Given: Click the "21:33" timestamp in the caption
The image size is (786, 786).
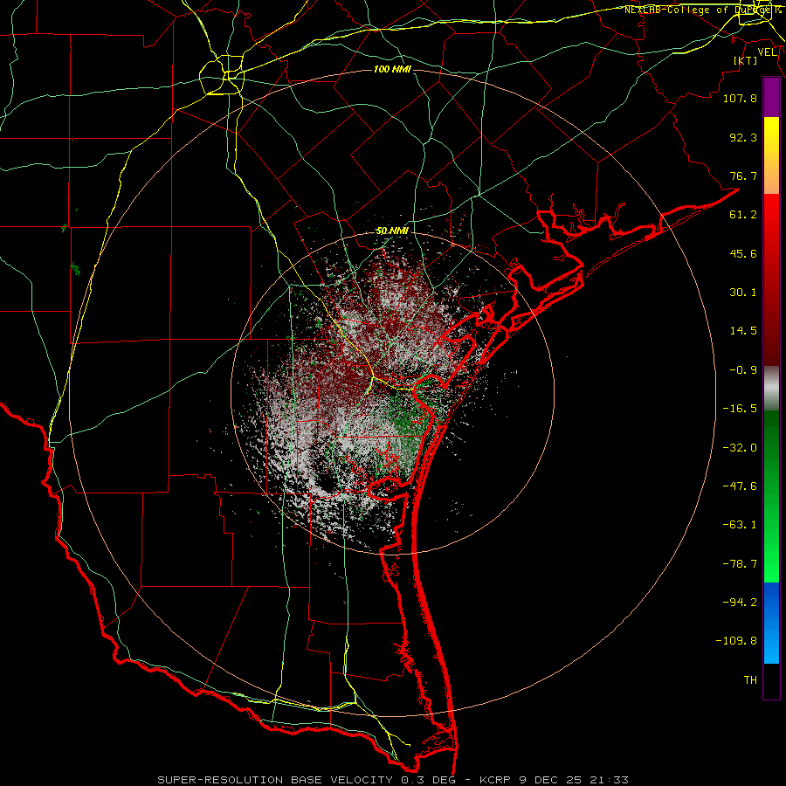Looking at the screenshot, I should 609,780.
